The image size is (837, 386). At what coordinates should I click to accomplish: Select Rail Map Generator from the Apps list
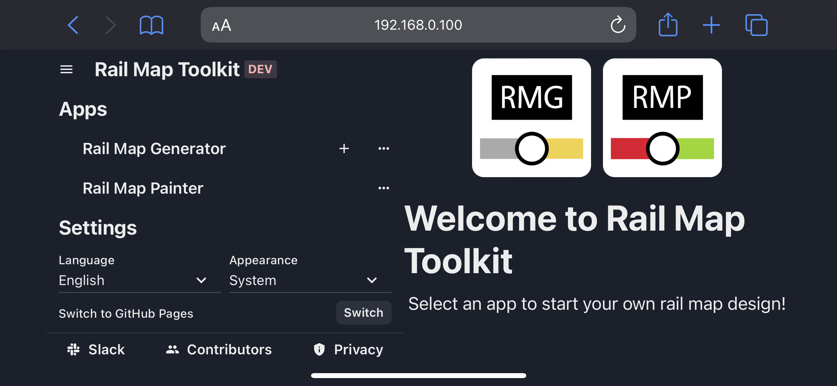154,148
